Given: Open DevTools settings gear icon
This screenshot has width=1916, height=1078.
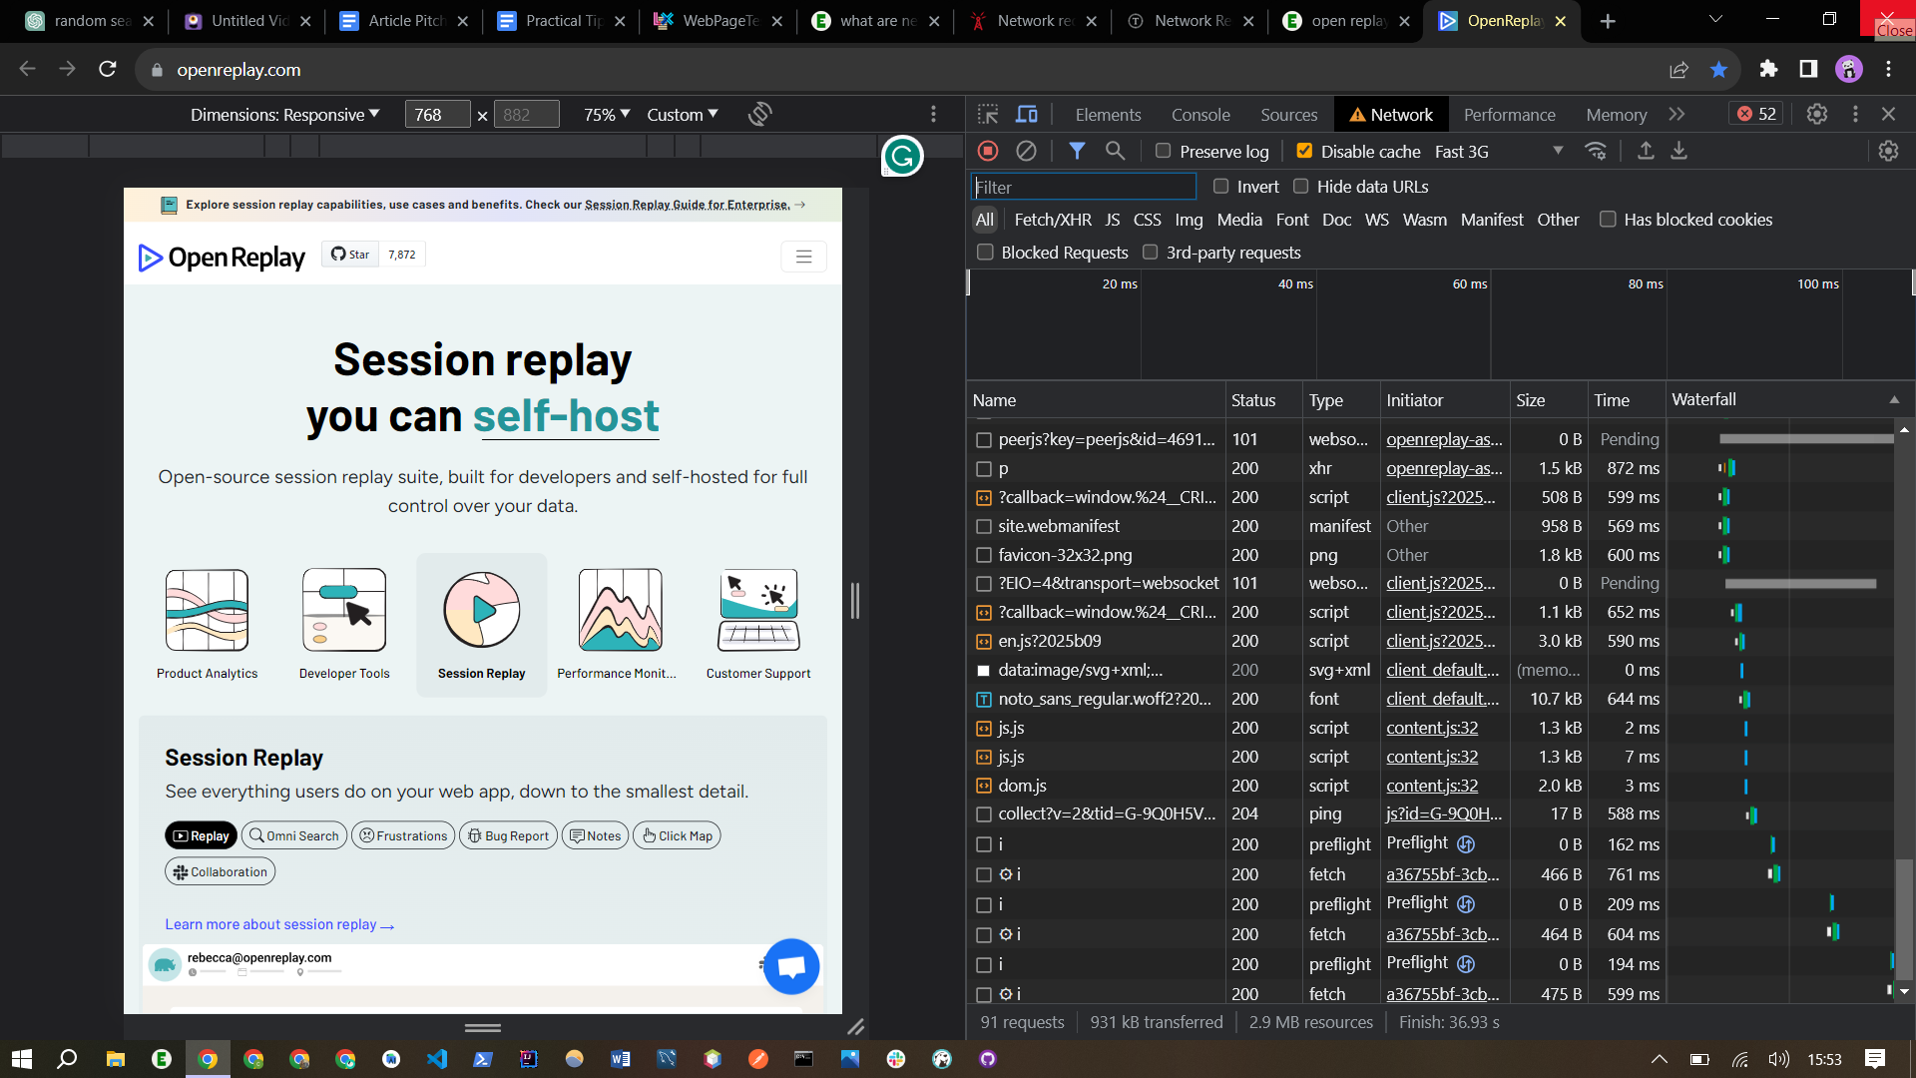Looking at the screenshot, I should pos(1817,114).
